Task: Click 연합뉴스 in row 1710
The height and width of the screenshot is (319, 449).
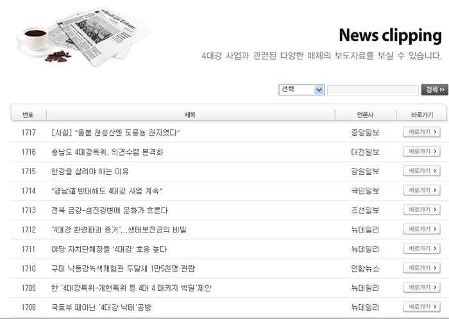Action: tap(365, 268)
